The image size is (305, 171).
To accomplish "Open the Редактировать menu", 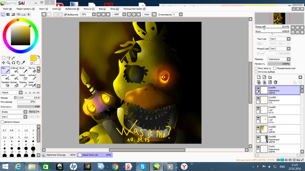I will 25,9.
